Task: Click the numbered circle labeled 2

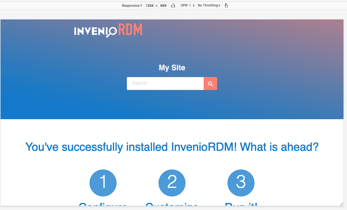Action: pyautogui.click(x=172, y=183)
